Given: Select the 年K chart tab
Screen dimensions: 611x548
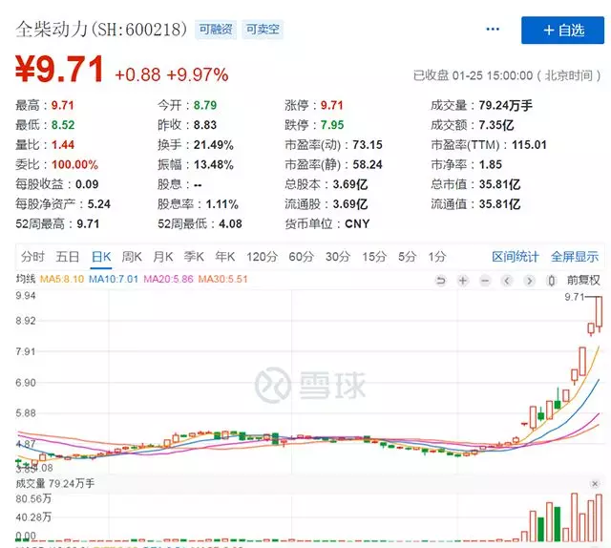Looking at the screenshot, I should pos(225,257).
